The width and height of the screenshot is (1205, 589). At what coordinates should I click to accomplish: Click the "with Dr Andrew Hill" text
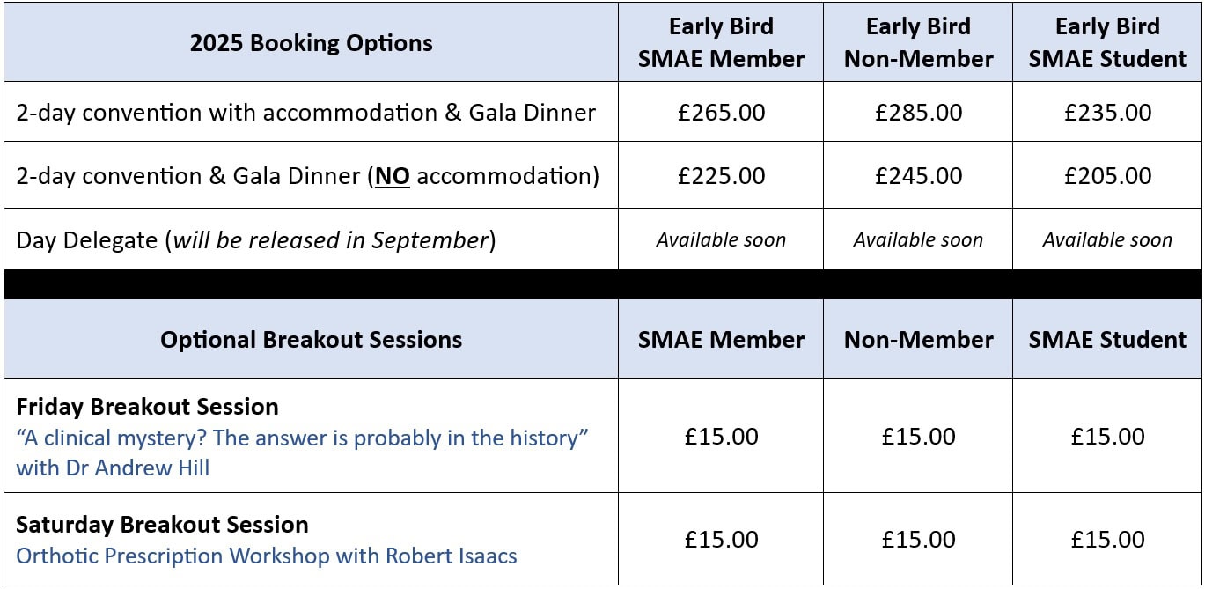113,468
